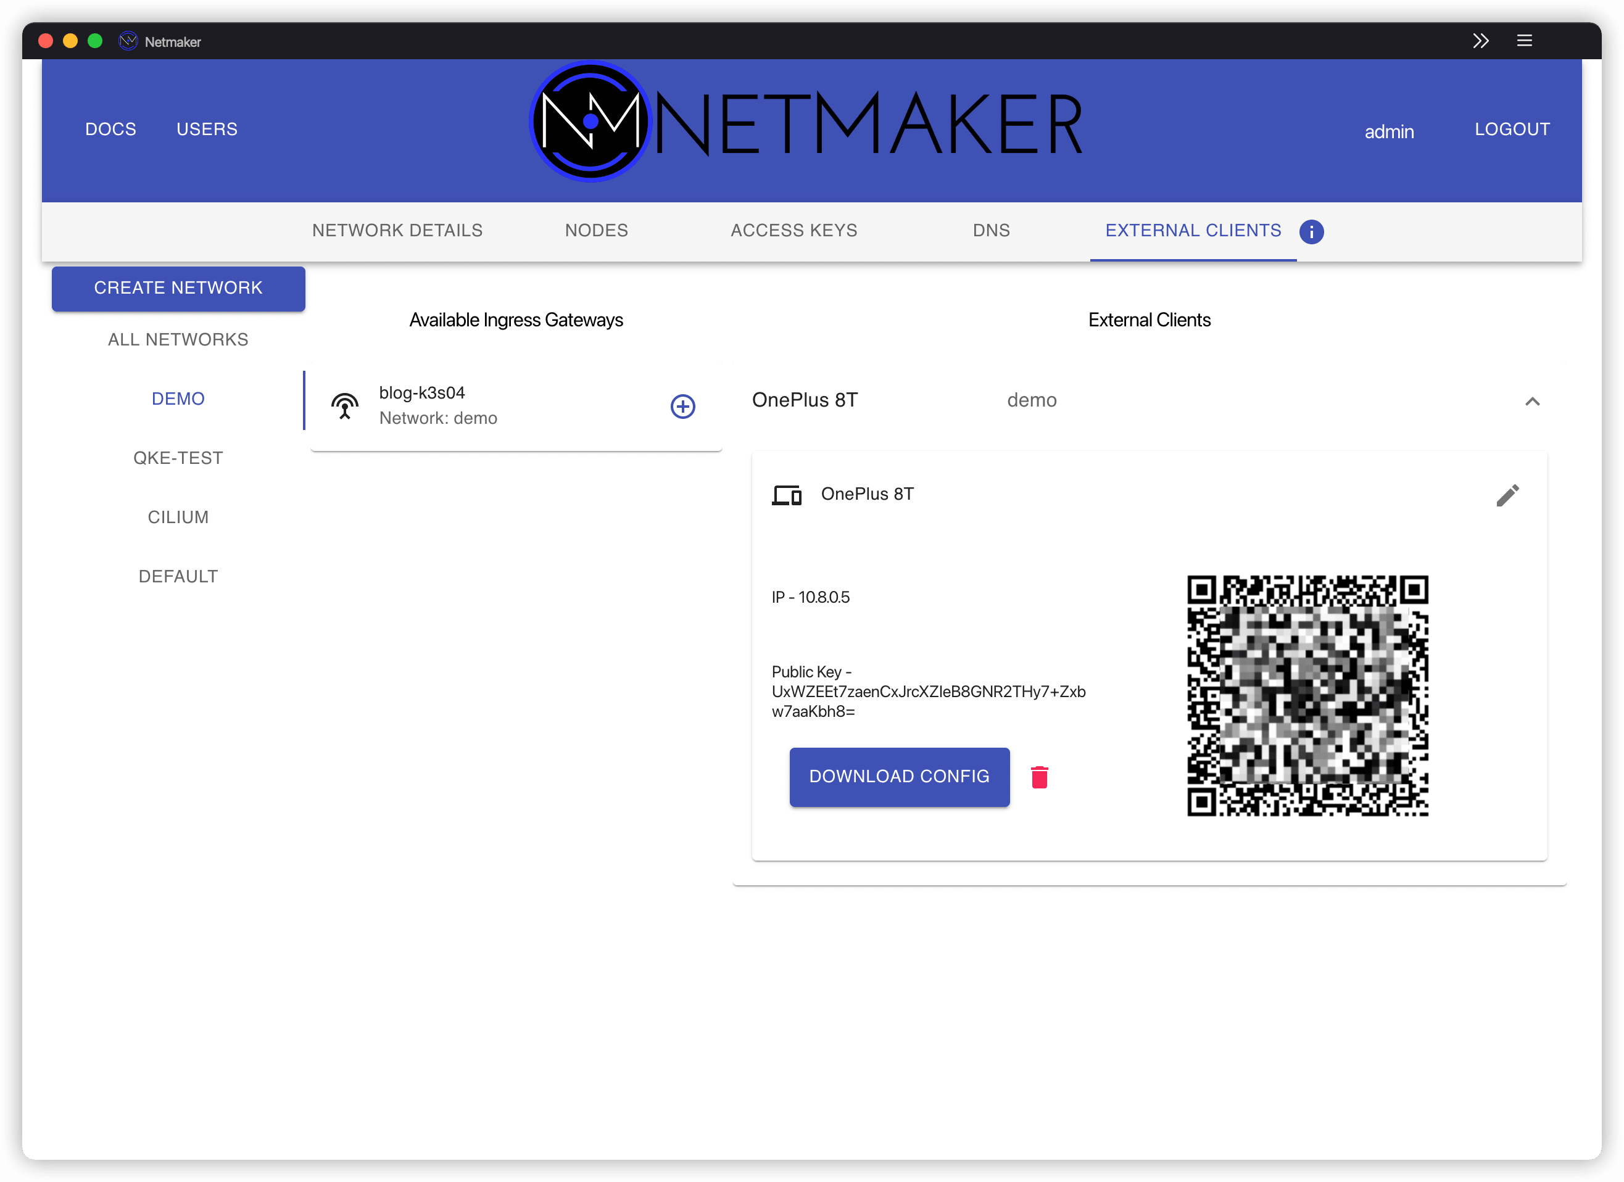The width and height of the screenshot is (1624, 1182).
Task: Collapse the OnePlus 8T client entry
Action: pos(1533,401)
